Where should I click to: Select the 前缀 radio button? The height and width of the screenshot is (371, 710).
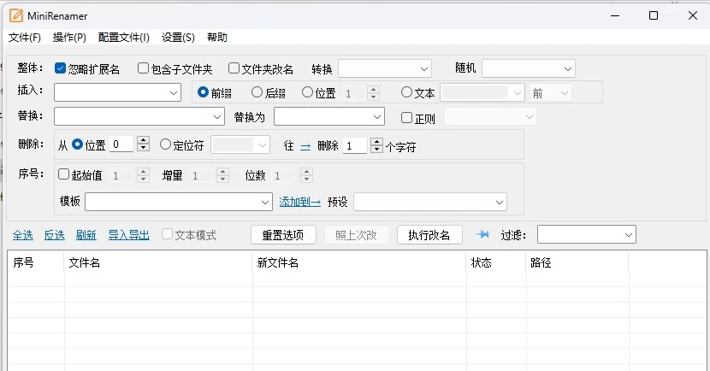coord(204,92)
